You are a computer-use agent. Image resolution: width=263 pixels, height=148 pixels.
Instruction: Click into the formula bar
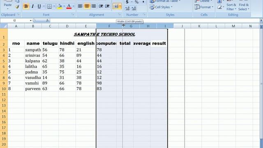pyautogui.click(x=155, y=21)
